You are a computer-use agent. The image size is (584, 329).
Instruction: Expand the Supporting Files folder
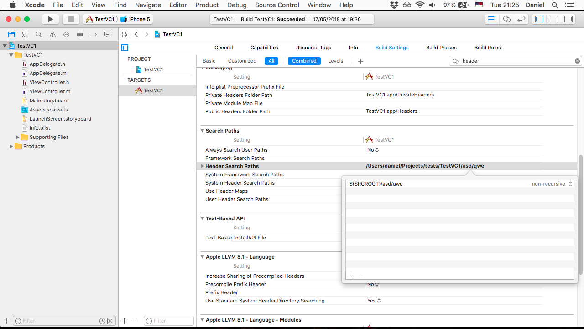18,137
